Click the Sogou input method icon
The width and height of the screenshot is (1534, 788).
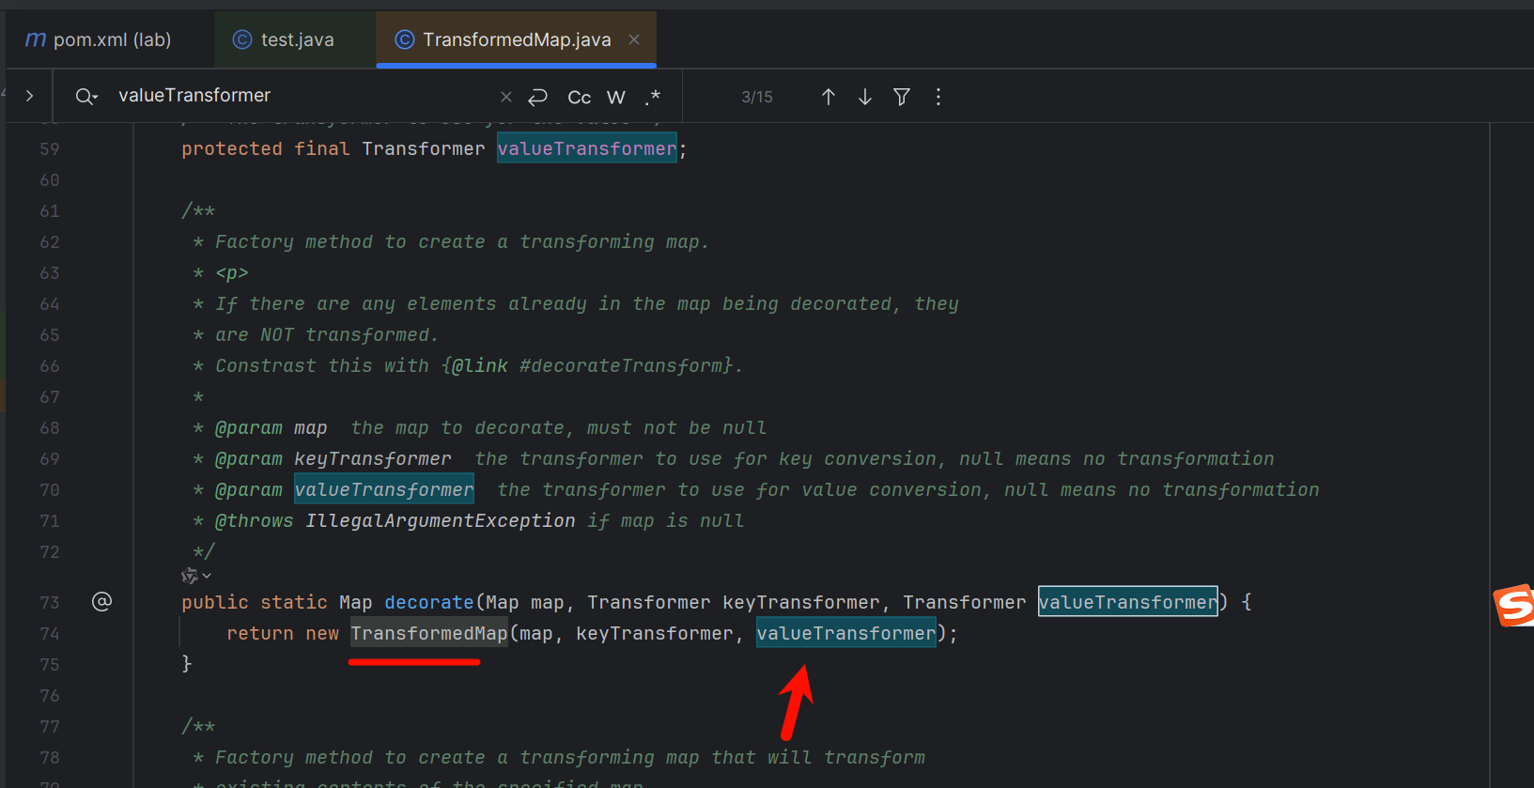pos(1513,605)
